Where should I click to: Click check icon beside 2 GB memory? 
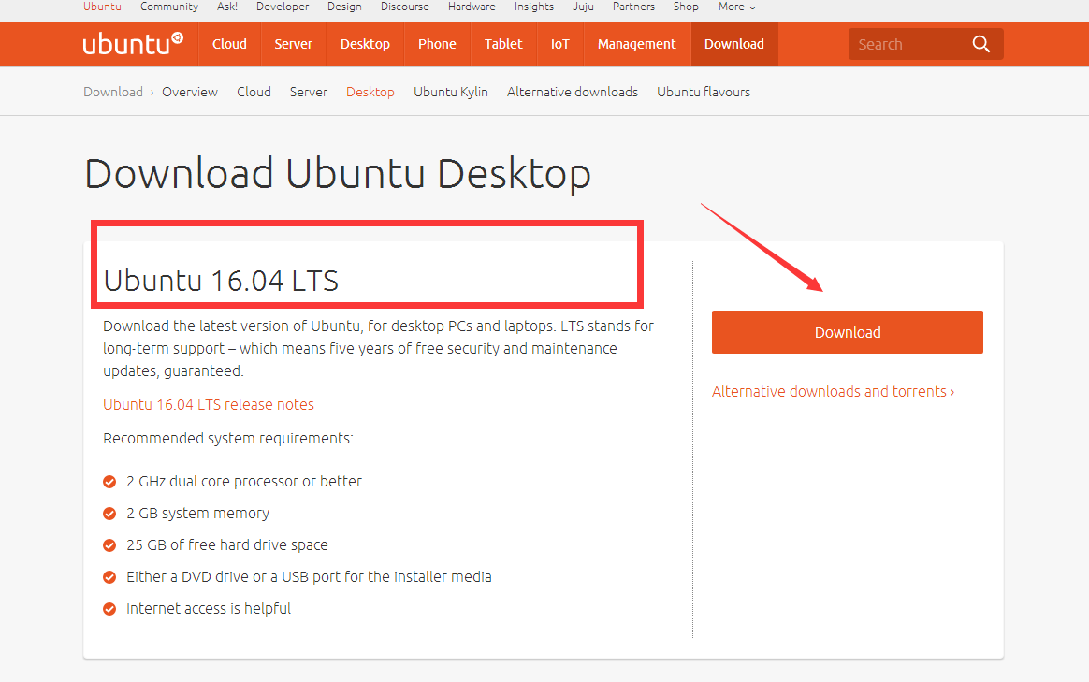109,514
